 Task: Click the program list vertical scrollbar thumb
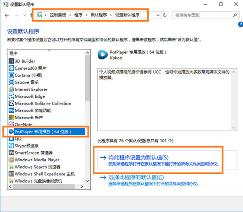(x=87, y=79)
